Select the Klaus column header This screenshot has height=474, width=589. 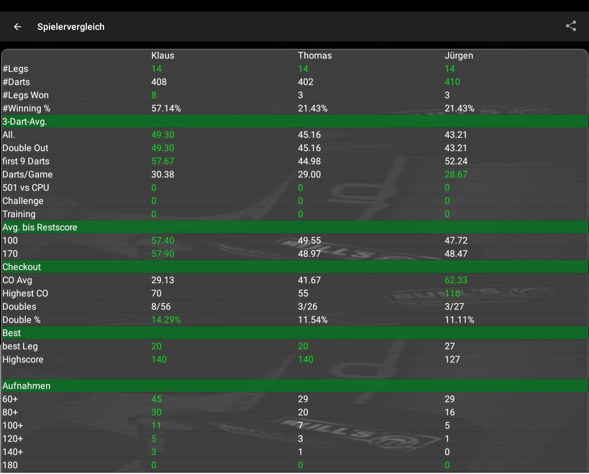[162, 56]
